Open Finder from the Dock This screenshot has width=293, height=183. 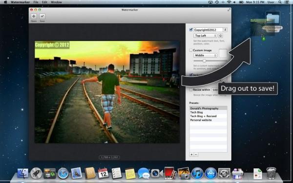tap(23, 173)
